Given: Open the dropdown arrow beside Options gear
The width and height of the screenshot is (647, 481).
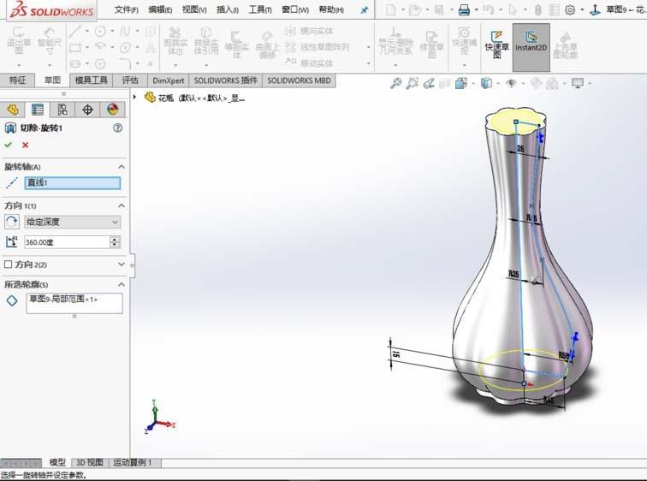Looking at the screenshot, I should point(582,10).
